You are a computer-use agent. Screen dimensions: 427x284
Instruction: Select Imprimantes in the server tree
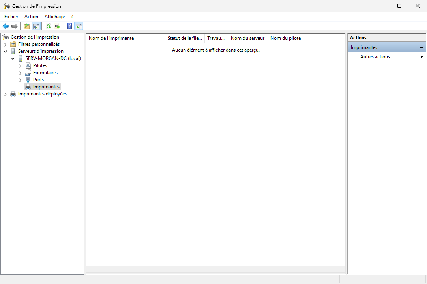tap(46, 87)
